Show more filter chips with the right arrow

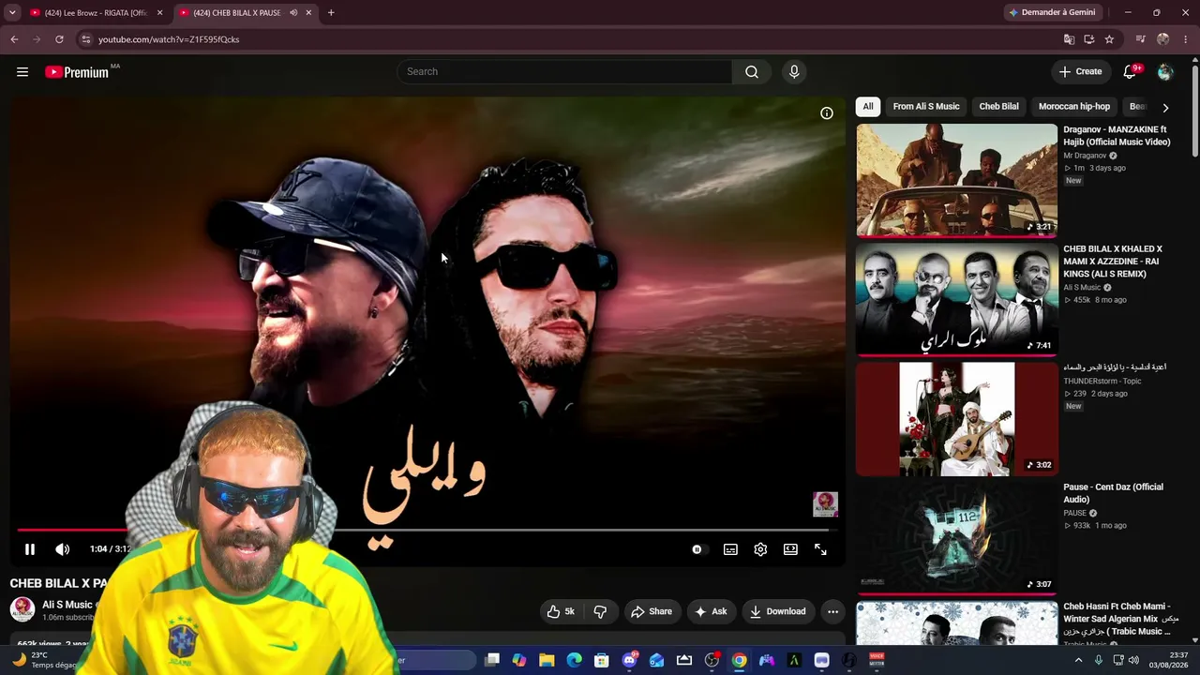click(x=1165, y=108)
